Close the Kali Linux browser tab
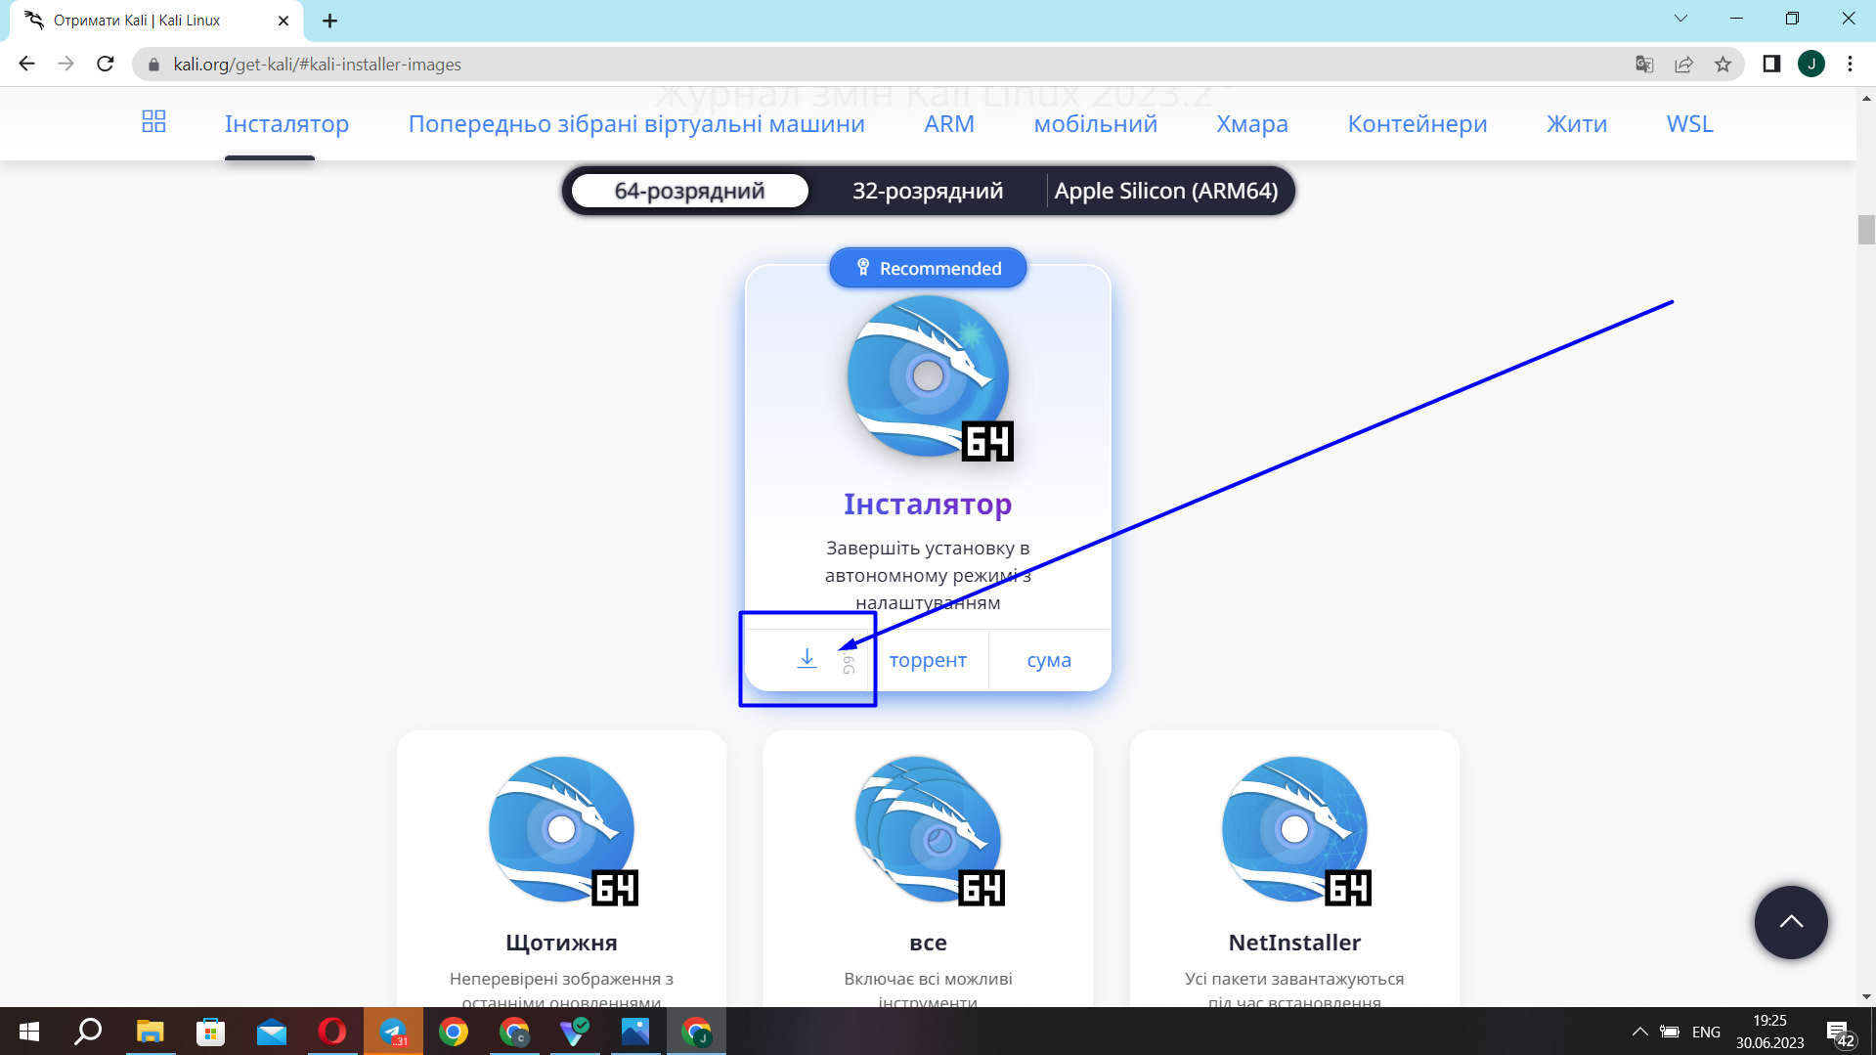The height and width of the screenshot is (1055, 1876). 284,21
